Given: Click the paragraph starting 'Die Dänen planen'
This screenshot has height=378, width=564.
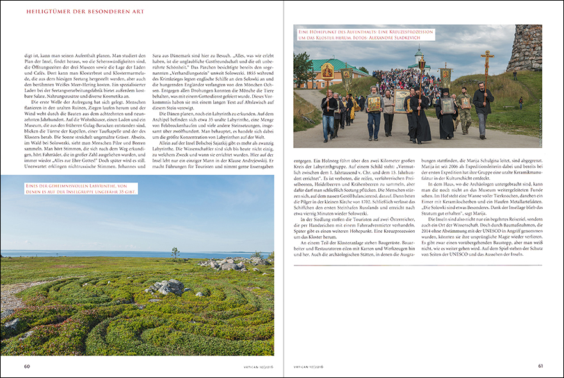Looking at the screenshot, I should tap(213, 125).
